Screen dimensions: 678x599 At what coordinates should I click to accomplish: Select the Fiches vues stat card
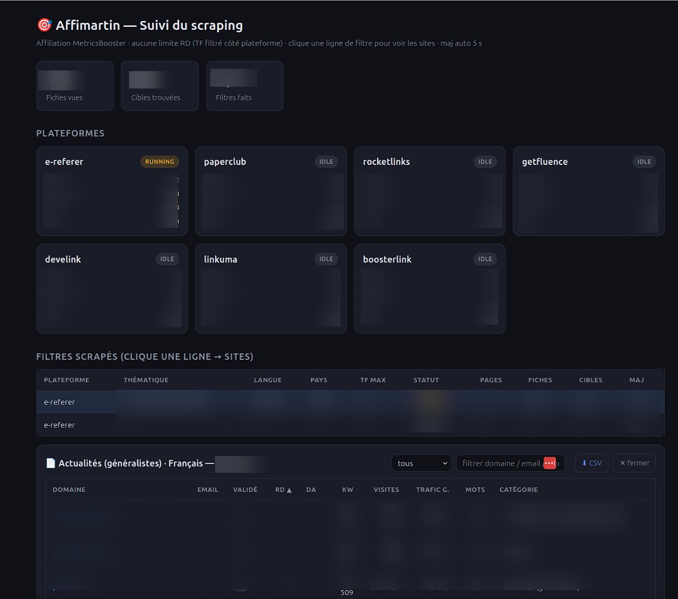coord(75,85)
